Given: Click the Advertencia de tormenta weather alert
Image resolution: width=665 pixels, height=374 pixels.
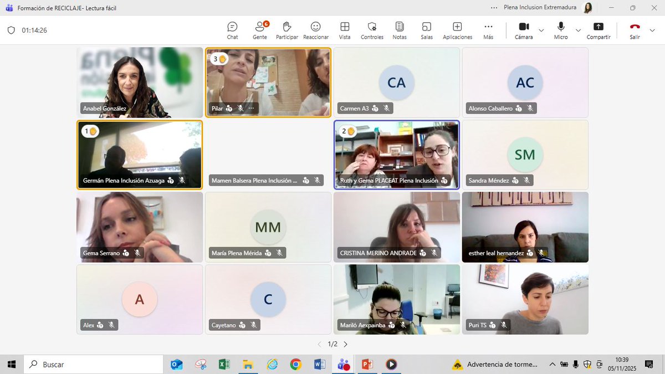Looking at the screenshot, I should [x=495, y=364].
